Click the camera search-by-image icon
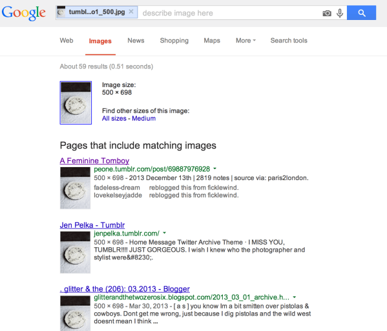The width and height of the screenshot is (387, 331). (x=327, y=13)
